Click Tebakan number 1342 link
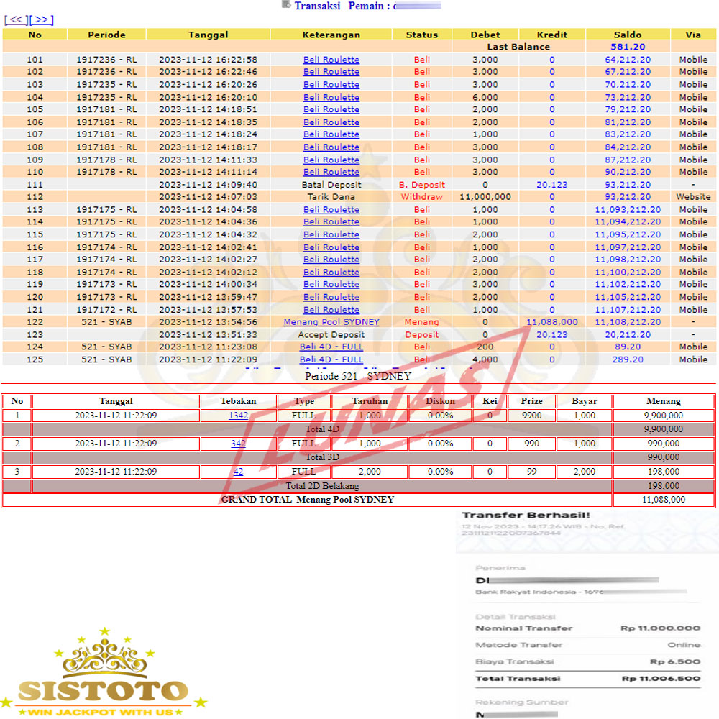The image size is (719, 719). [x=238, y=416]
